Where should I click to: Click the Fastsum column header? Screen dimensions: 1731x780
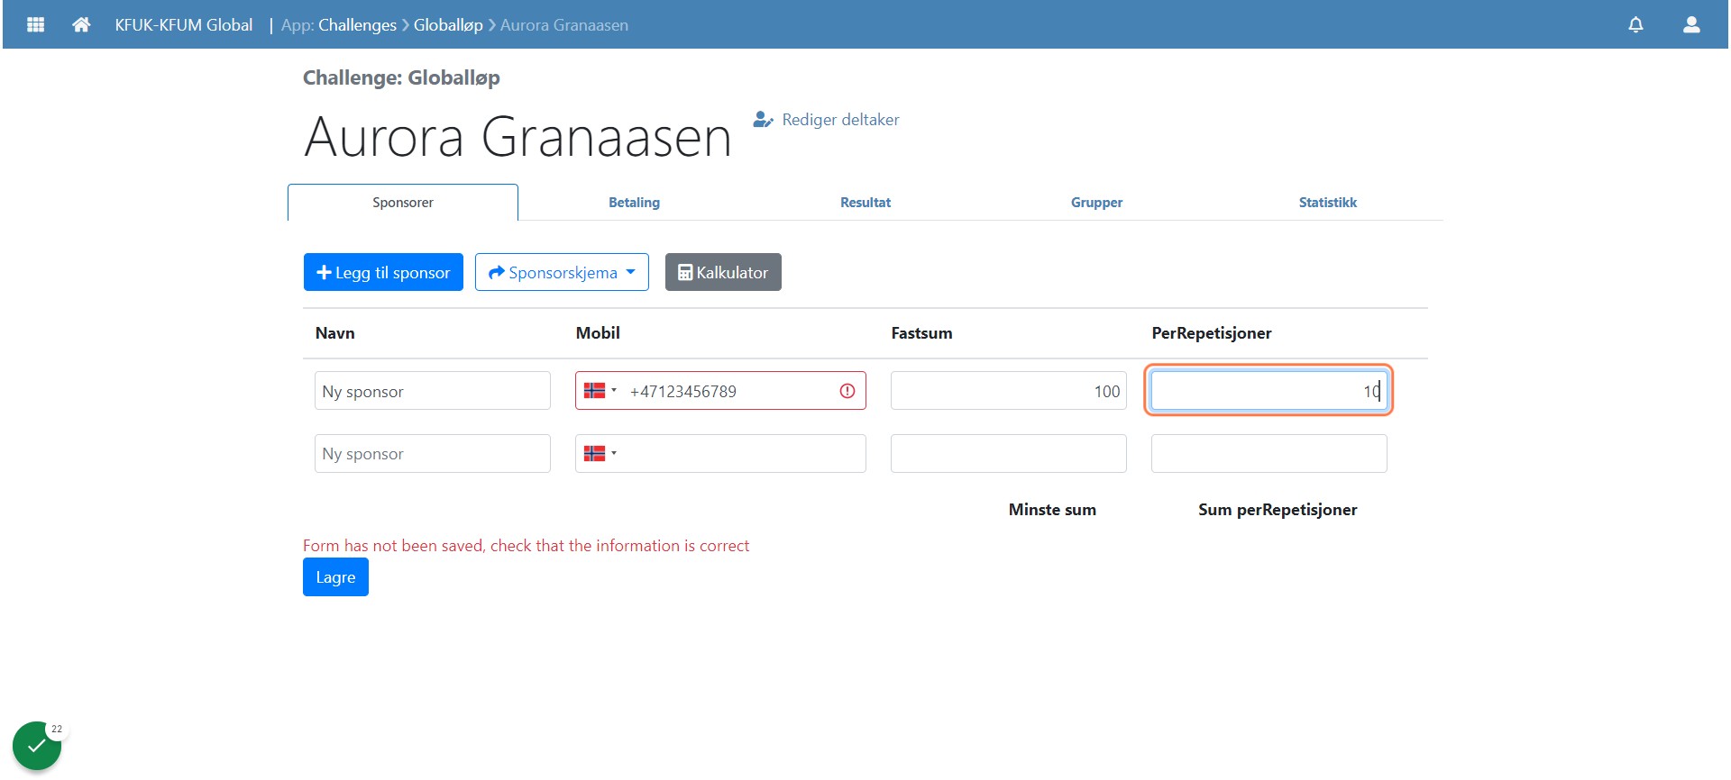(x=921, y=333)
